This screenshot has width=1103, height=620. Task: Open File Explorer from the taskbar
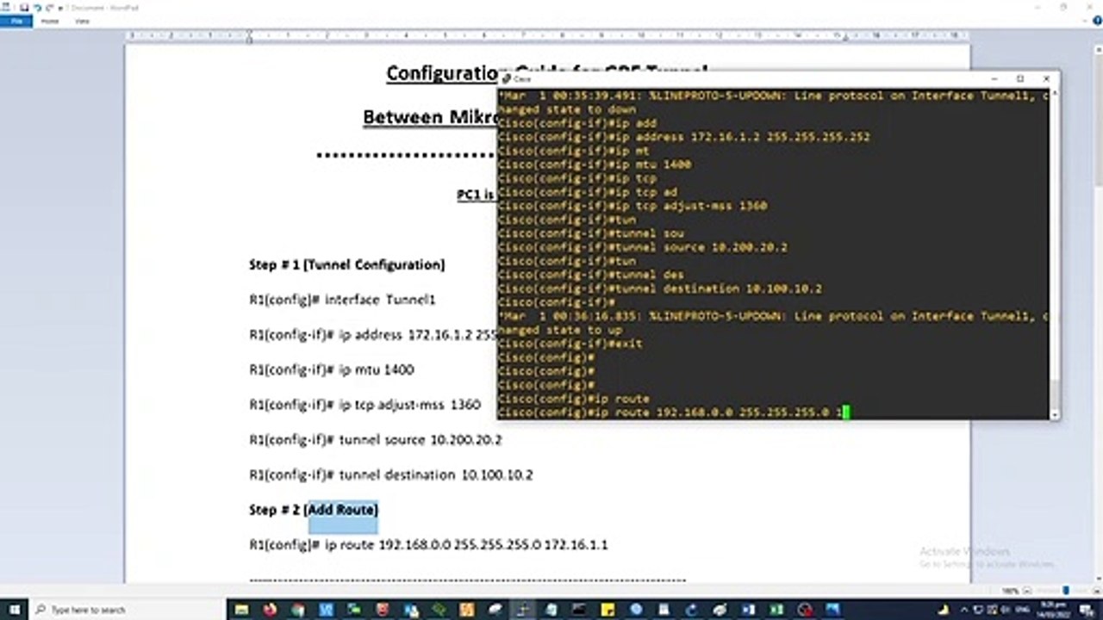pos(244,610)
